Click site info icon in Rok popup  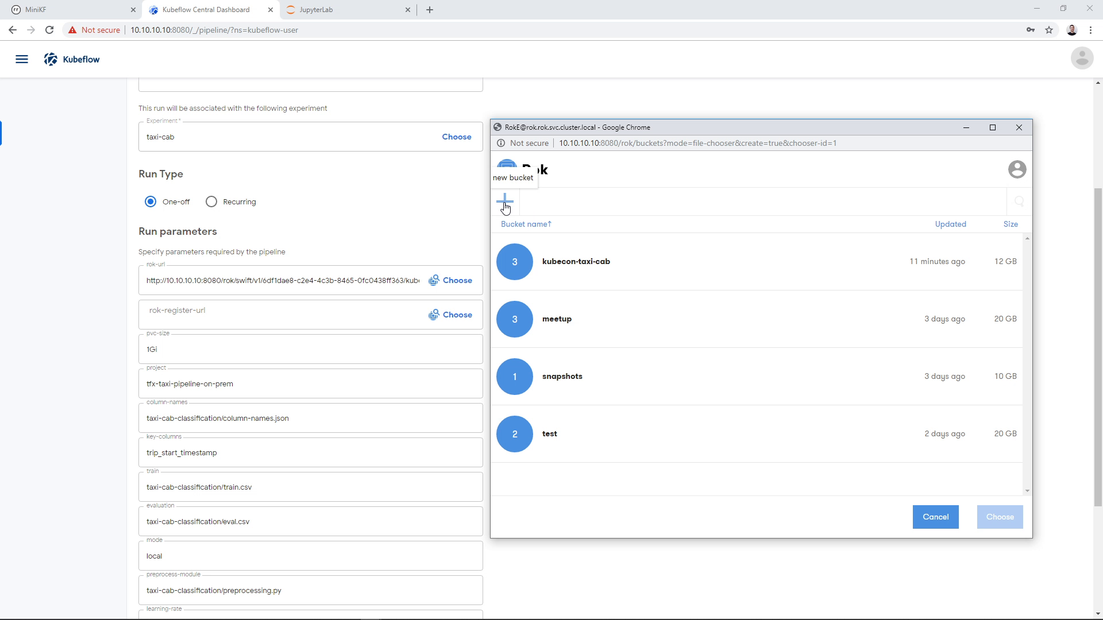[x=501, y=143]
